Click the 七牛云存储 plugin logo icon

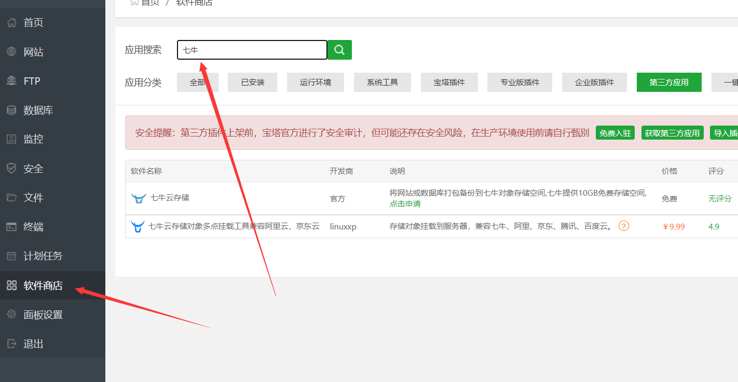click(x=139, y=198)
